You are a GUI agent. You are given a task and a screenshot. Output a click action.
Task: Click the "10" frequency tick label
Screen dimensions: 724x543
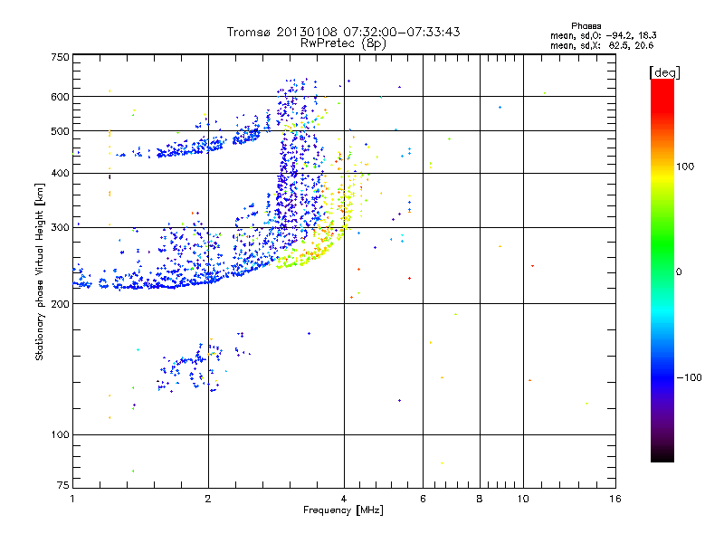click(x=523, y=499)
